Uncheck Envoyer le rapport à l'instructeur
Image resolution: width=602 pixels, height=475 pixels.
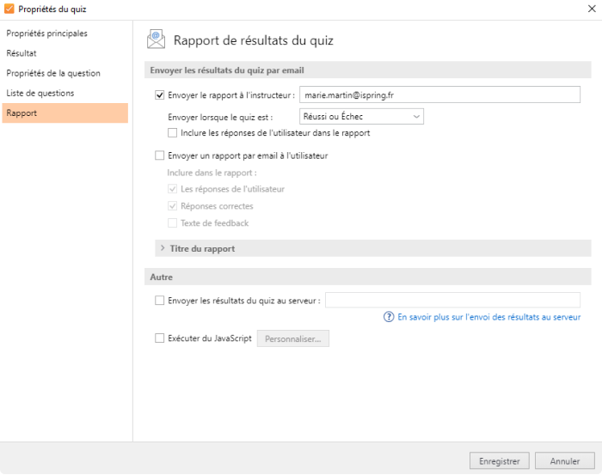tap(159, 95)
